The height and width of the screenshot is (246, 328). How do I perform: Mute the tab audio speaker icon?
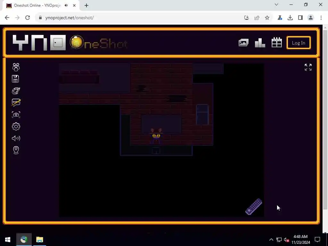click(66, 5)
